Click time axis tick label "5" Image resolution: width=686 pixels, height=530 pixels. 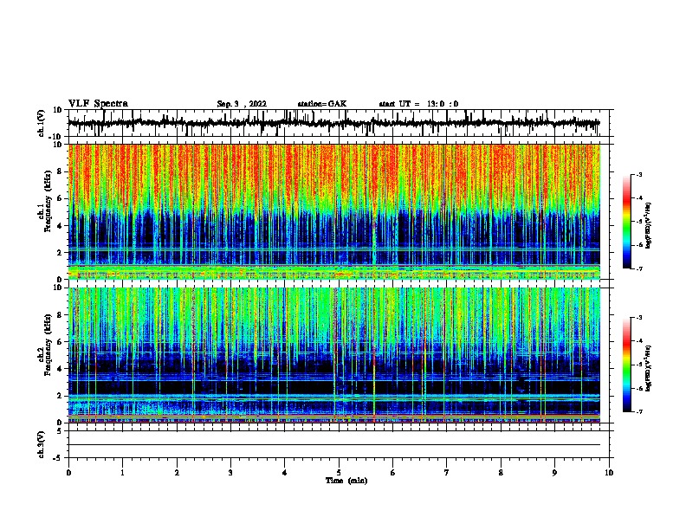pos(339,473)
